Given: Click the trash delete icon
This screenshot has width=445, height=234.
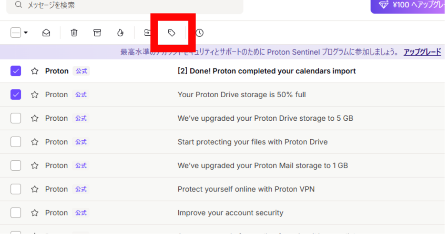Looking at the screenshot, I should click(74, 33).
